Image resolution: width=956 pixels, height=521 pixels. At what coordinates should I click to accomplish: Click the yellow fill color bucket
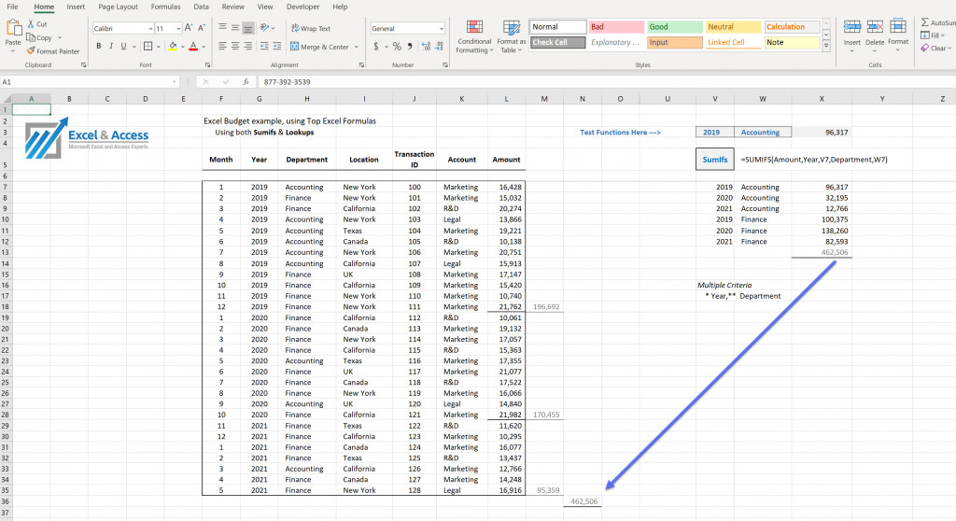coord(173,47)
